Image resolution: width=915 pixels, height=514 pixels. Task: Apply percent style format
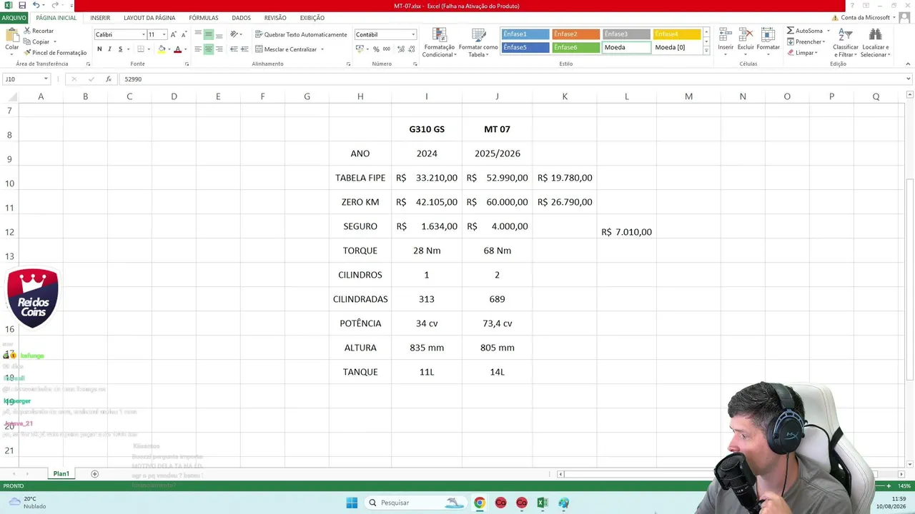(376, 49)
